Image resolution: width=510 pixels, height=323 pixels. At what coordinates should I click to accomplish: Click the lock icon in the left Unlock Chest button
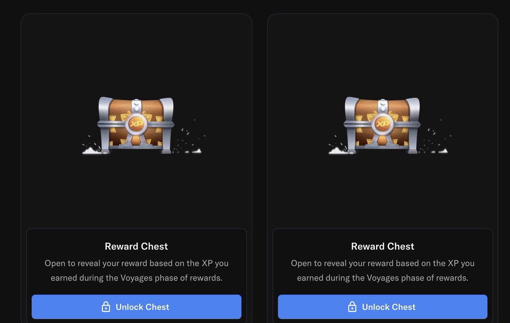(106, 307)
